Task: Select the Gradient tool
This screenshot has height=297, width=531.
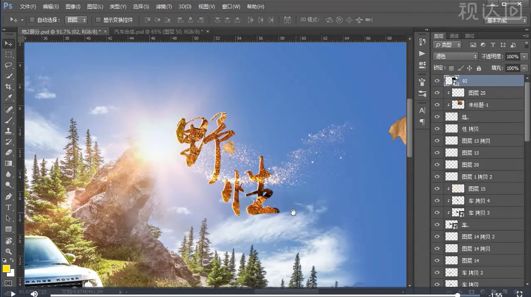Action: coord(8,164)
